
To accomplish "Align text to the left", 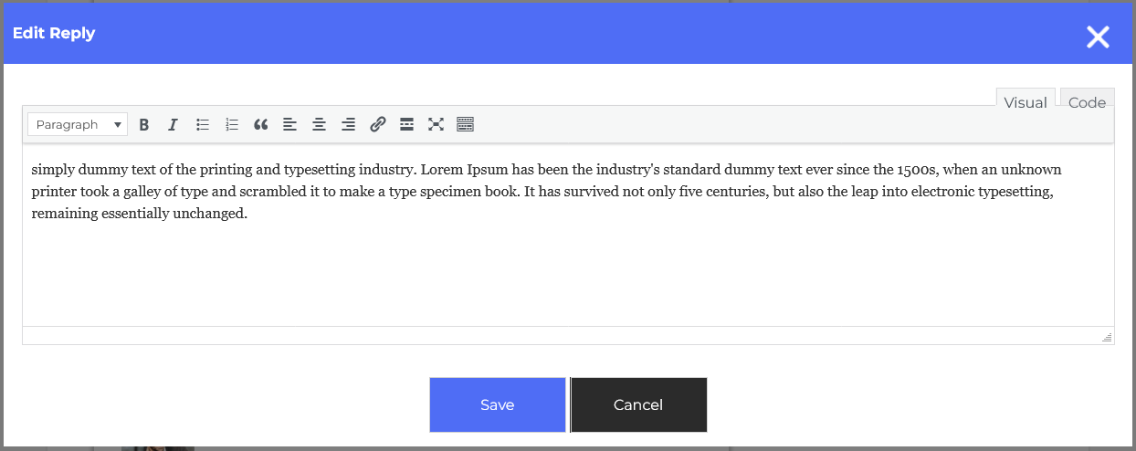I will 290,125.
